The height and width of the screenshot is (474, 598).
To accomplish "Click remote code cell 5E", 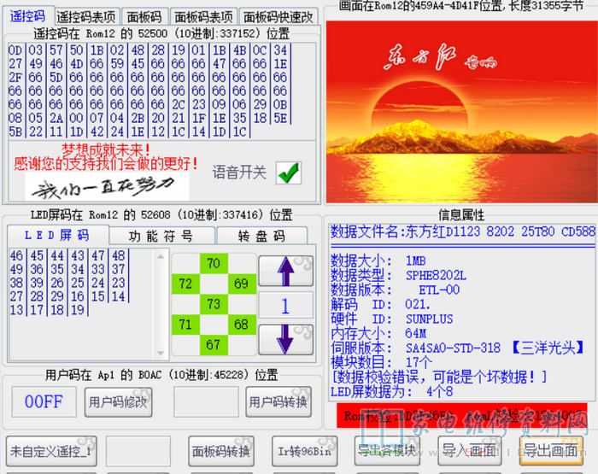I will (x=280, y=118).
